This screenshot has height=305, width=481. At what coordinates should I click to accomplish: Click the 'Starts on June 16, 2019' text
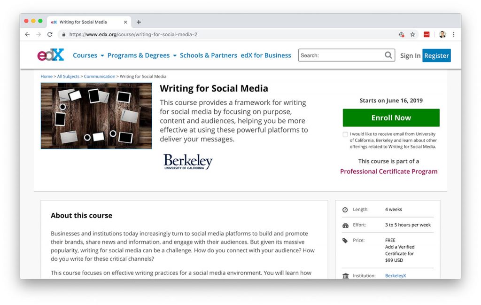[x=391, y=101]
